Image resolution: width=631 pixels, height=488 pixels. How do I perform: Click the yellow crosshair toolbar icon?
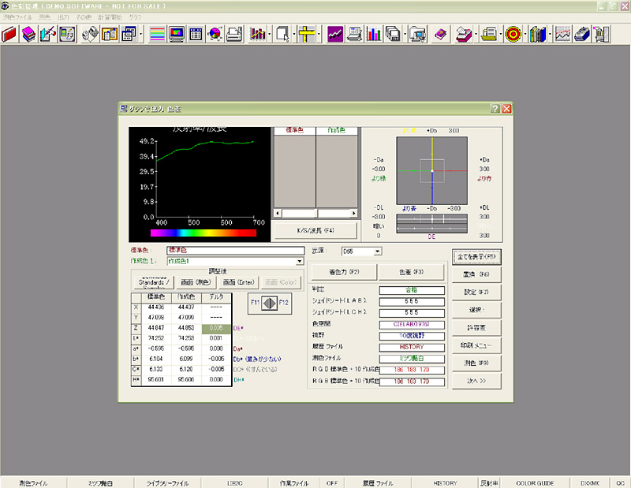[x=307, y=34]
